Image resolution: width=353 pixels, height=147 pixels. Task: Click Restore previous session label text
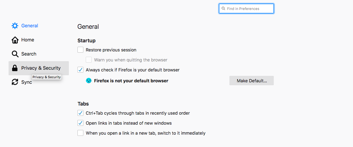tap(111, 50)
